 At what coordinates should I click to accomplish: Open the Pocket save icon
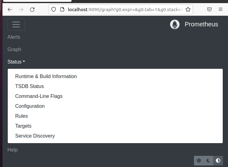pos(209,10)
